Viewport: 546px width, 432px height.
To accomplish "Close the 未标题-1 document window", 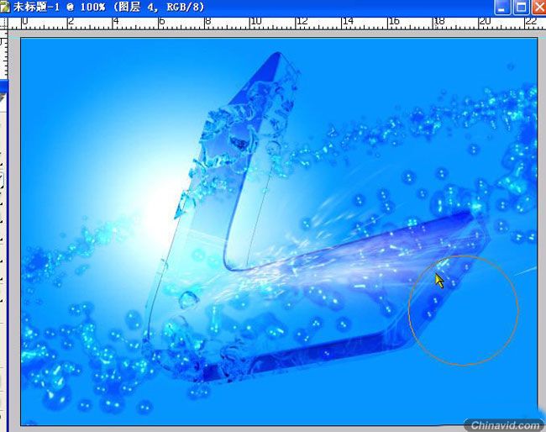I will [x=539, y=8].
